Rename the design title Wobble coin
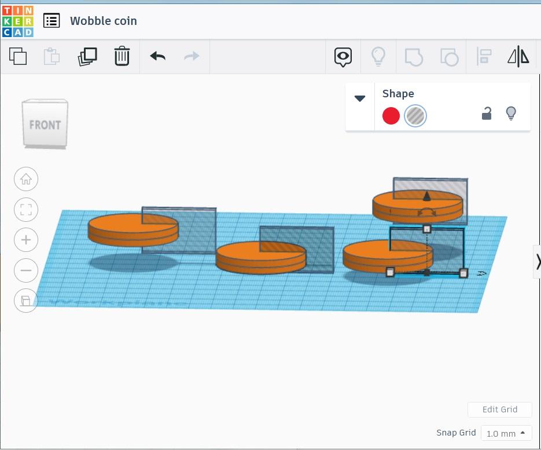This screenshot has height=450, width=541. tap(104, 21)
